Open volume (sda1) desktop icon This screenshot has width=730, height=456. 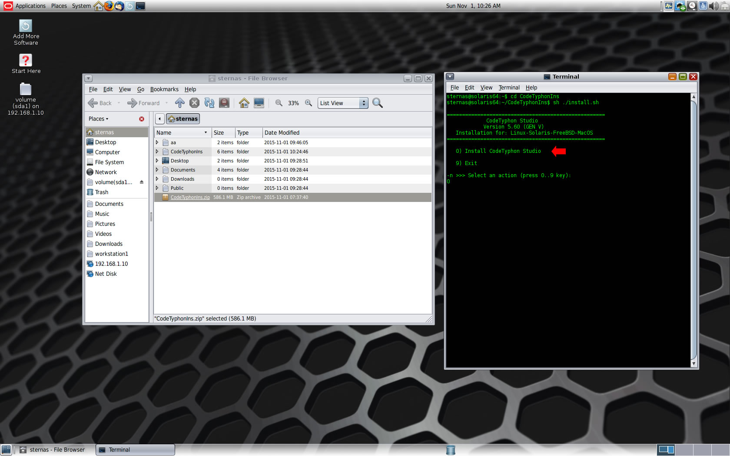(26, 99)
